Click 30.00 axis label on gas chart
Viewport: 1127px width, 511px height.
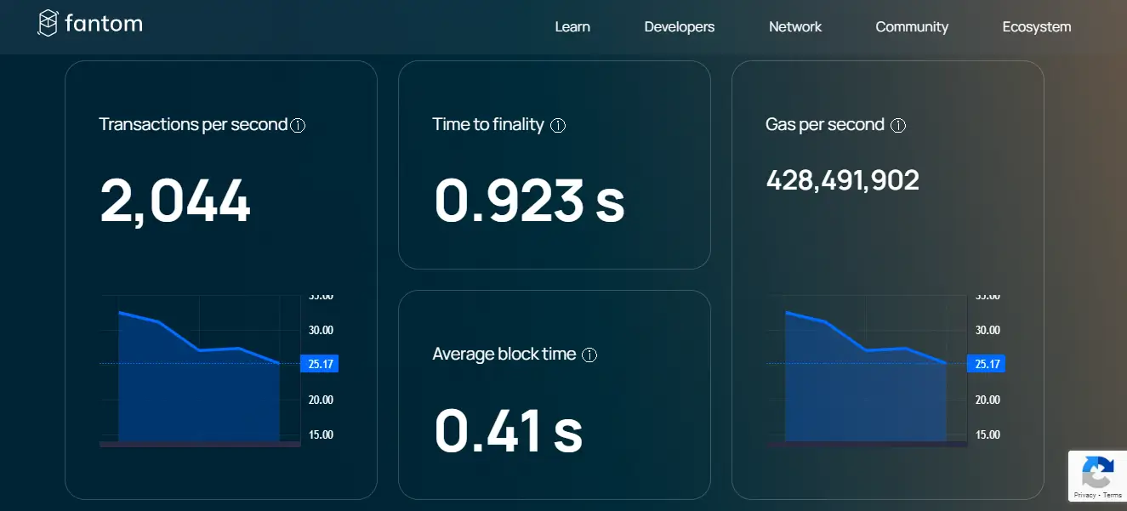988,330
